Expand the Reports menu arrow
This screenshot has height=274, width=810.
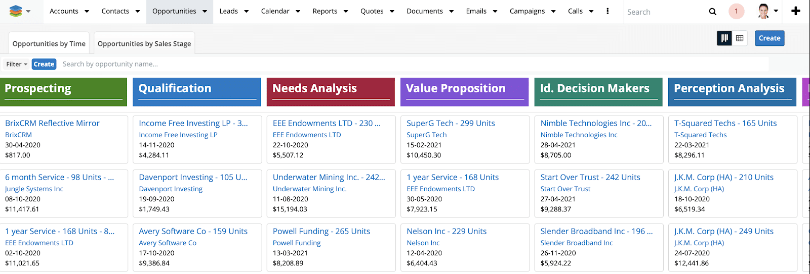pyautogui.click(x=345, y=11)
